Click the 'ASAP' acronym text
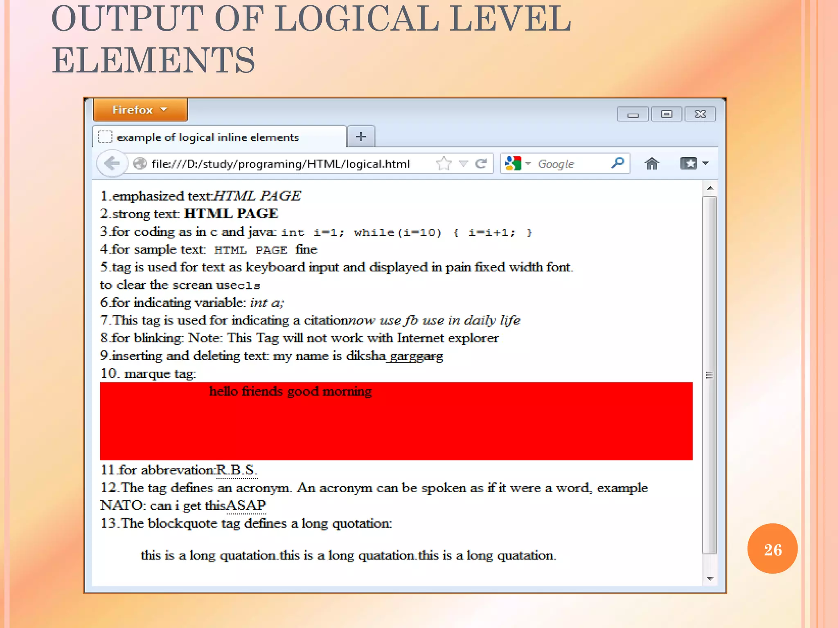Screen dimensions: 838x628 246,505
